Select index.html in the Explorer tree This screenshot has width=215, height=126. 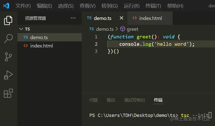(x=50, y=46)
